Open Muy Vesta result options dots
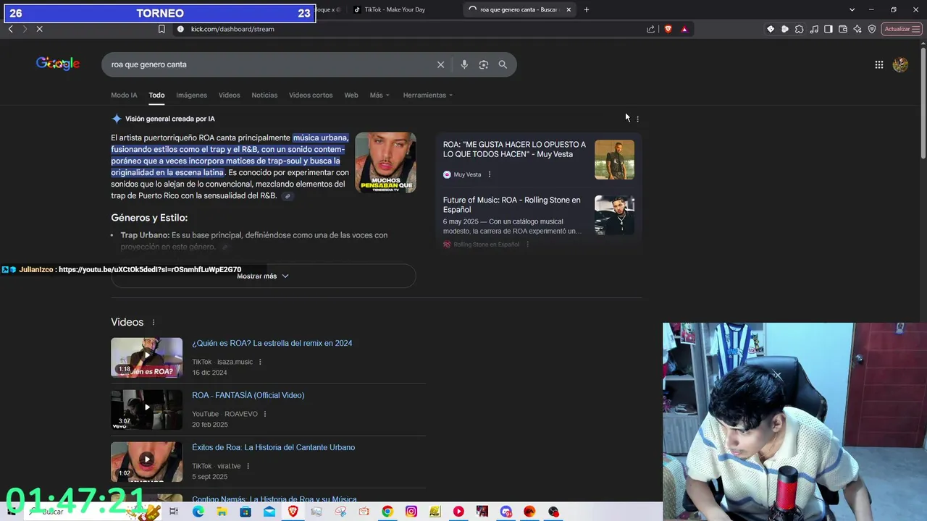 click(x=490, y=174)
